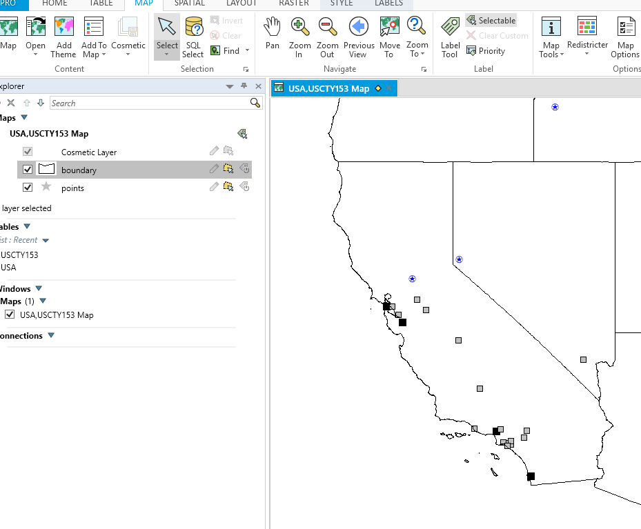Open the Find dropdown arrow
Viewport: 641px width, 529px height.
(247, 50)
